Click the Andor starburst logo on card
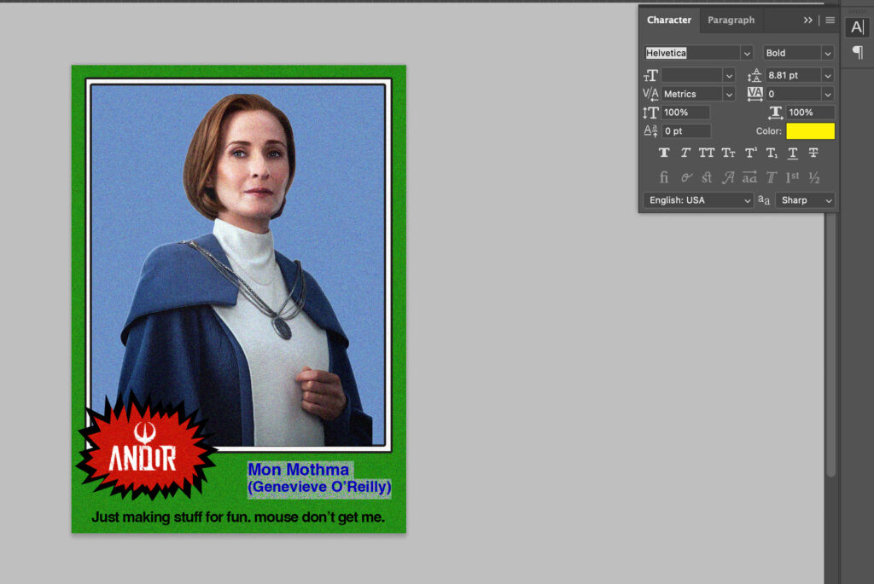Screen dimensions: 874x584 click(x=145, y=447)
